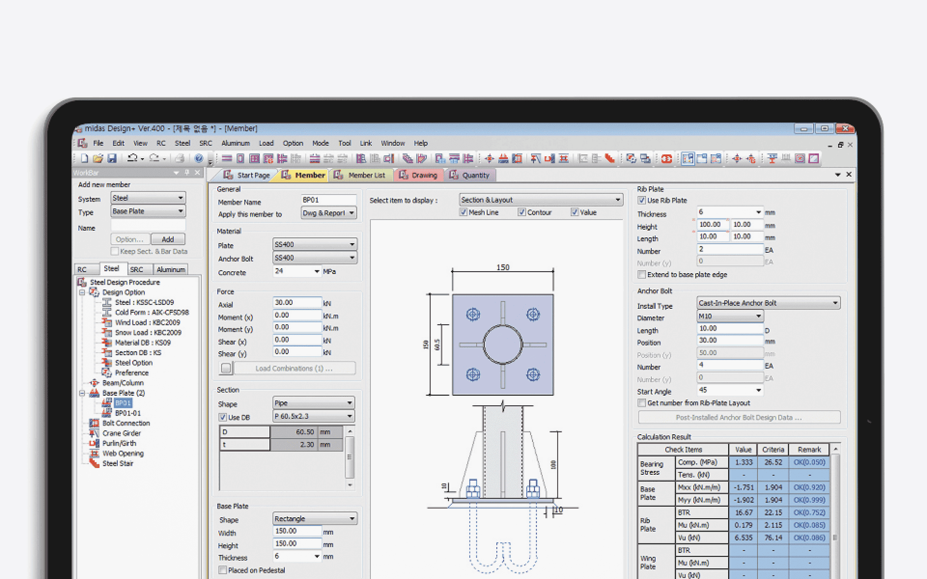This screenshot has width=927, height=579.
Task: Enable Keep Sect. & Bar Data checkbox
Action: (x=114, y=251)
